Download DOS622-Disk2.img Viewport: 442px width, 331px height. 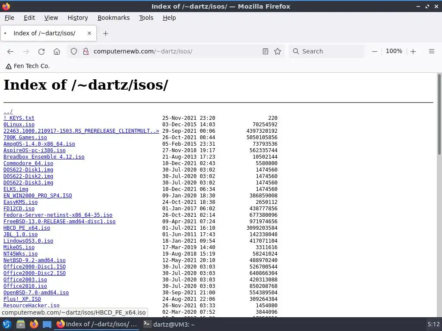pos(28,176)
